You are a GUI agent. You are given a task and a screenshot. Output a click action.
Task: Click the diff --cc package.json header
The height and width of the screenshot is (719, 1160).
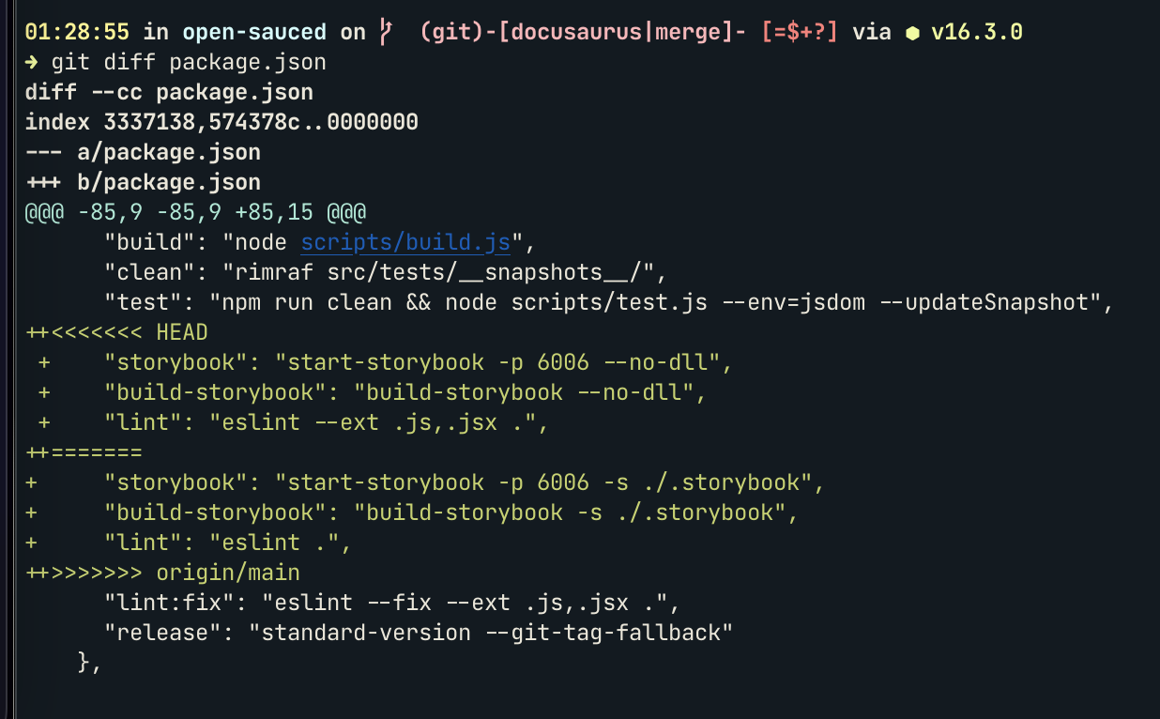(x=169, y=93)
